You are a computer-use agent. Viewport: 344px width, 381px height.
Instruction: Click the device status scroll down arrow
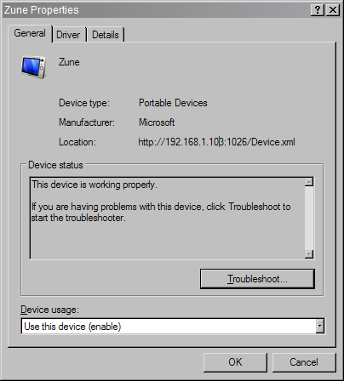coord(309,254)
